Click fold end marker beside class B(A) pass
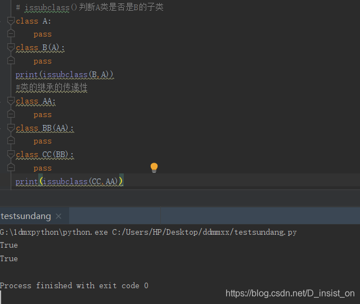360x304 pixels. 11,60
